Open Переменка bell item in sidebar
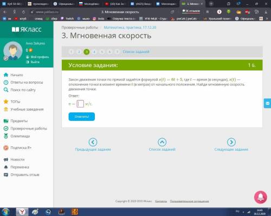The image size is (271, 216). (x=16, y=167)
